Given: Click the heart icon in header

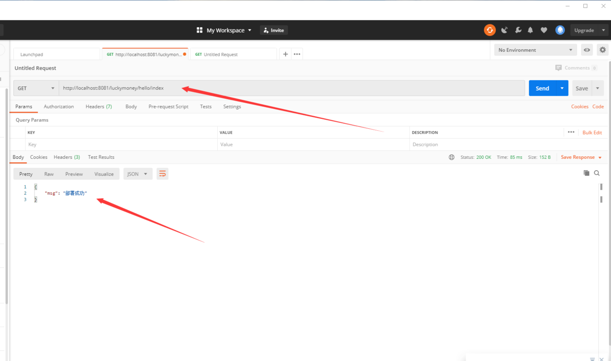Looking at the screenshot, I should 544,30.
